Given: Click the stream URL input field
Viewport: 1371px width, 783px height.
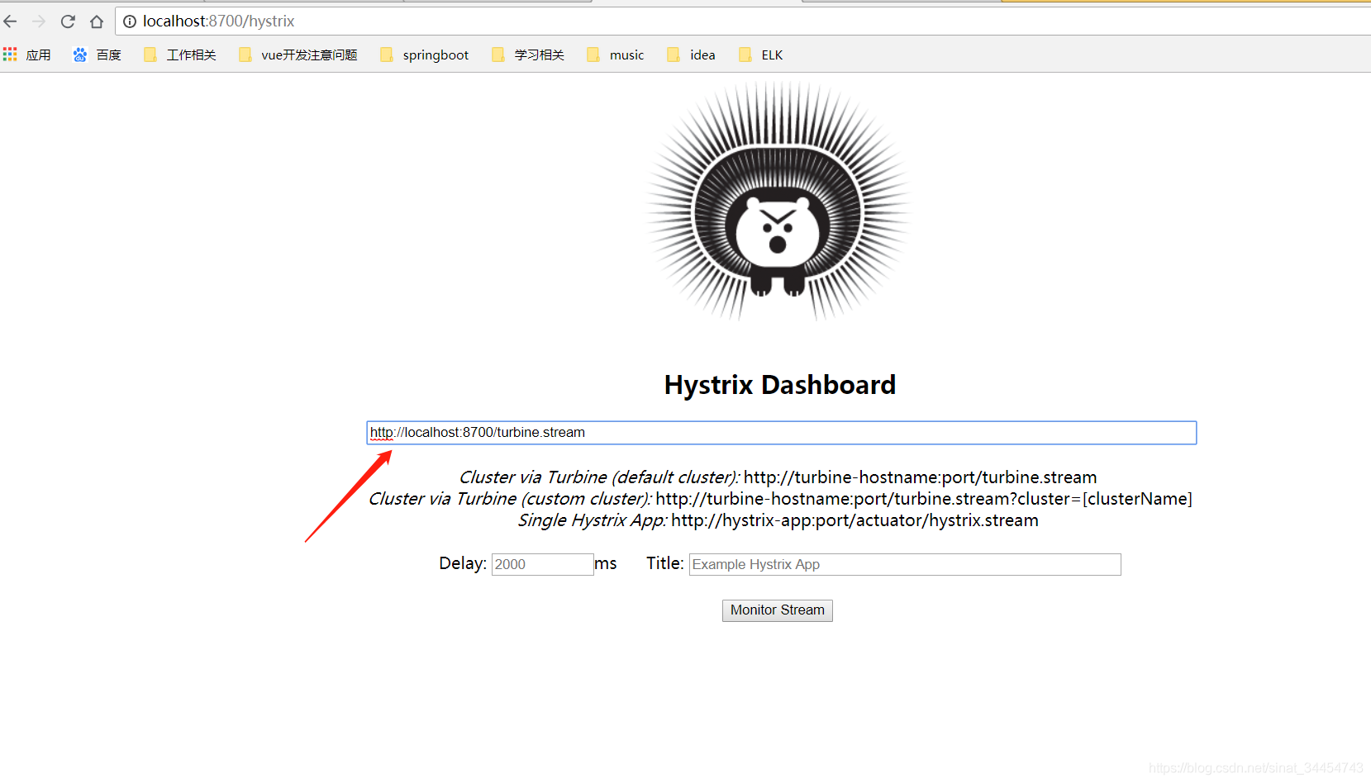Looking at the screenshot, I should point(781,433).
